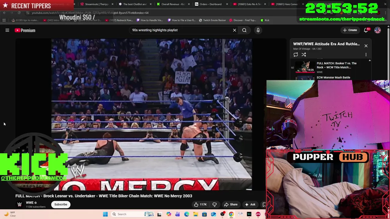Toggle playlist loop
This screenshot has height=219, width=390.
(x=296, y=54)
